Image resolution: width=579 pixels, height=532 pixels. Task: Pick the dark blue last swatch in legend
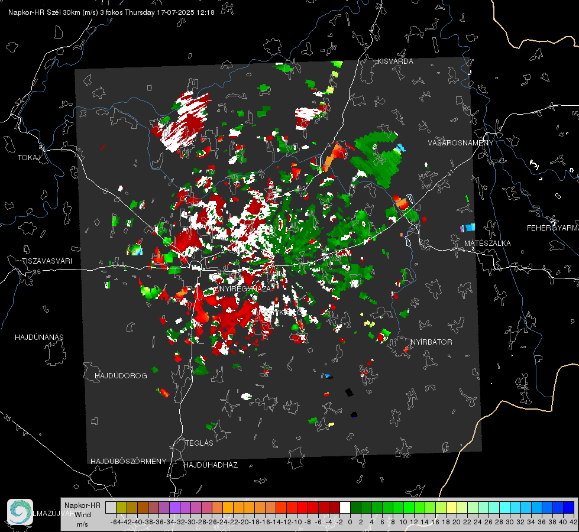[569, 507]
